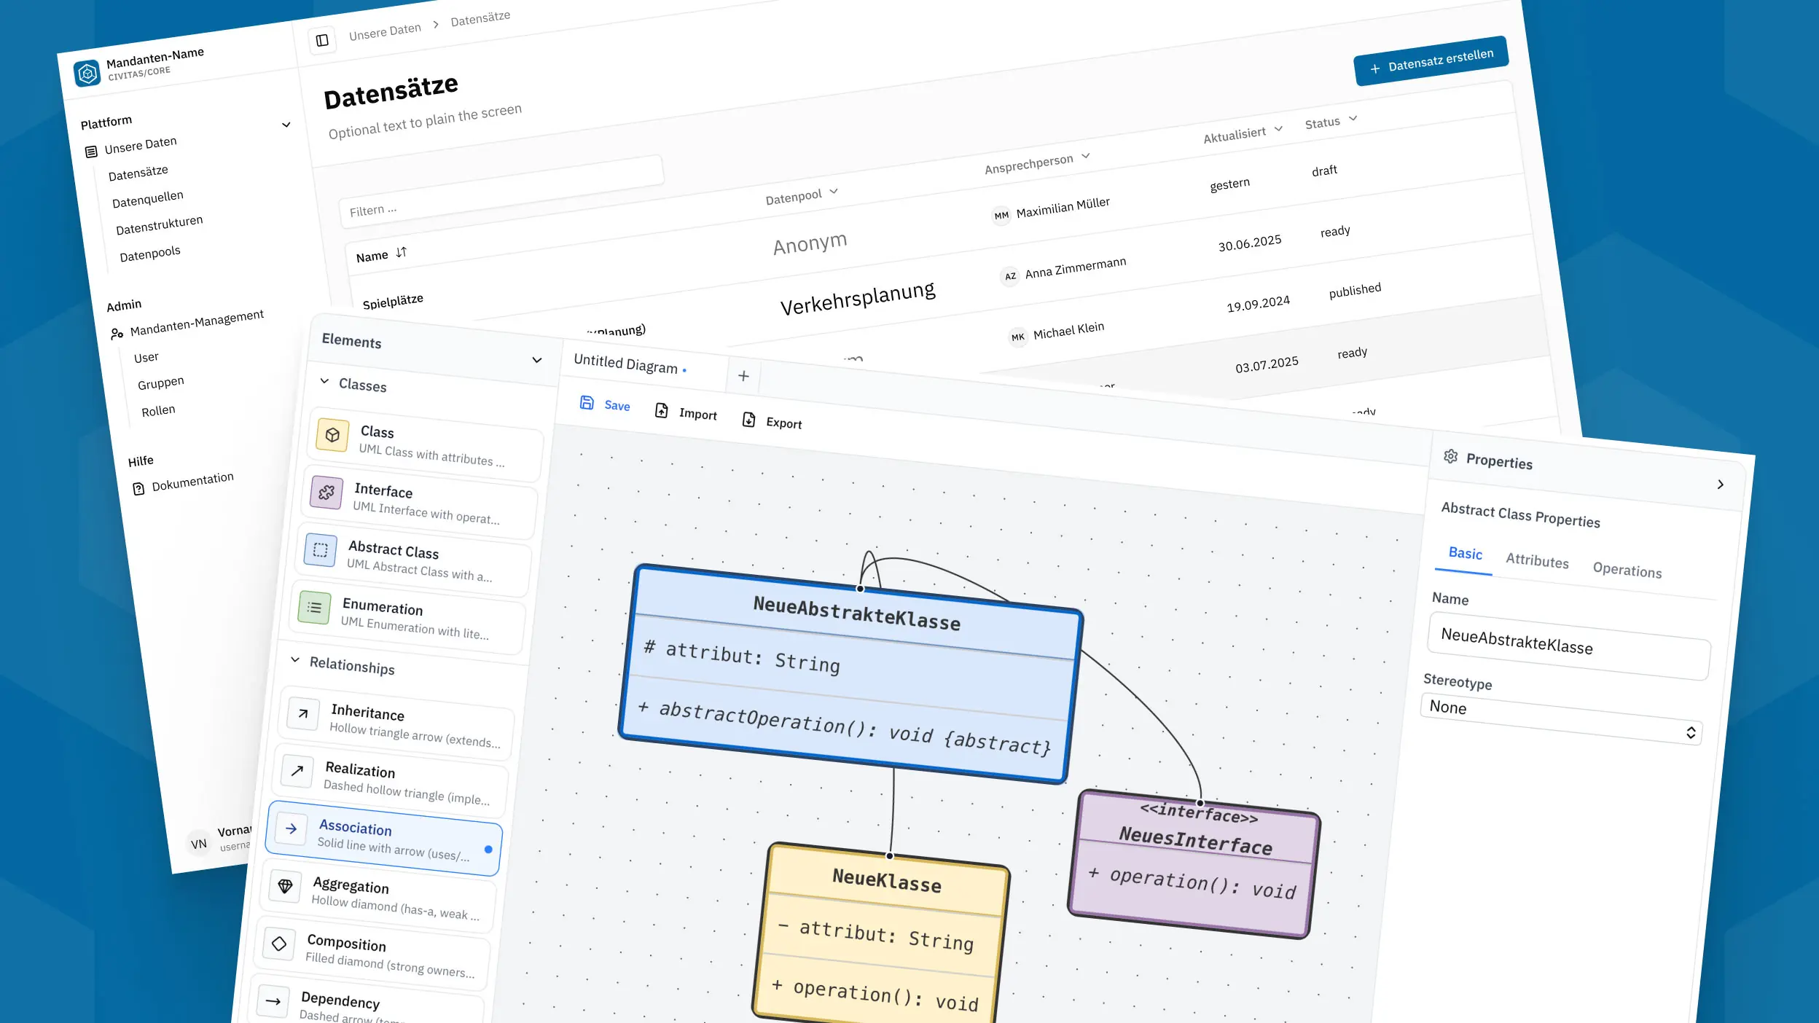Click the Export file icon
The height and width of the screenshot is (1023, 1819).
(748, 419)
